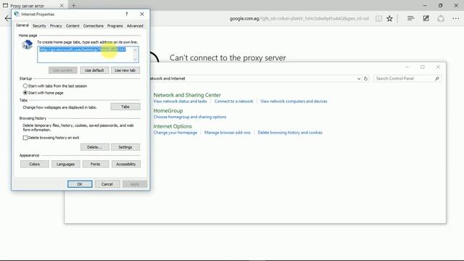Click View network status and tasks
This screenshot has height=261, width=464.
tap(181, 101)
